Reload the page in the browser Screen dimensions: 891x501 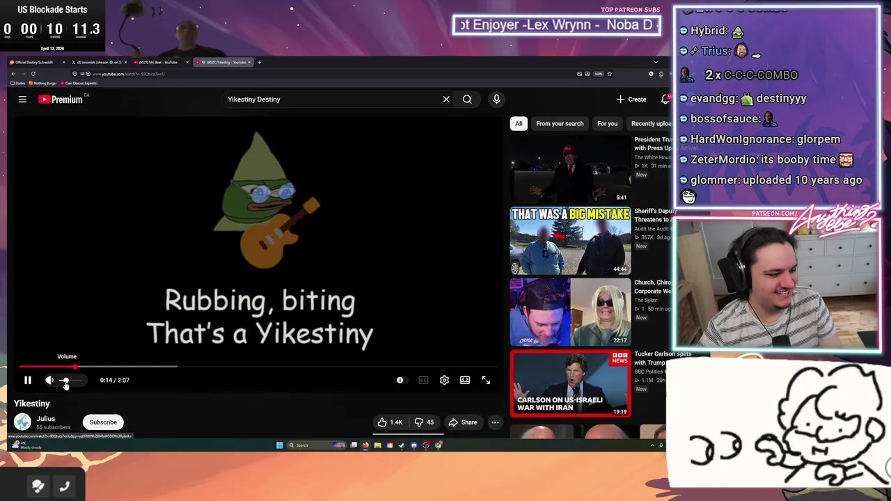click(x=33, y=74)
